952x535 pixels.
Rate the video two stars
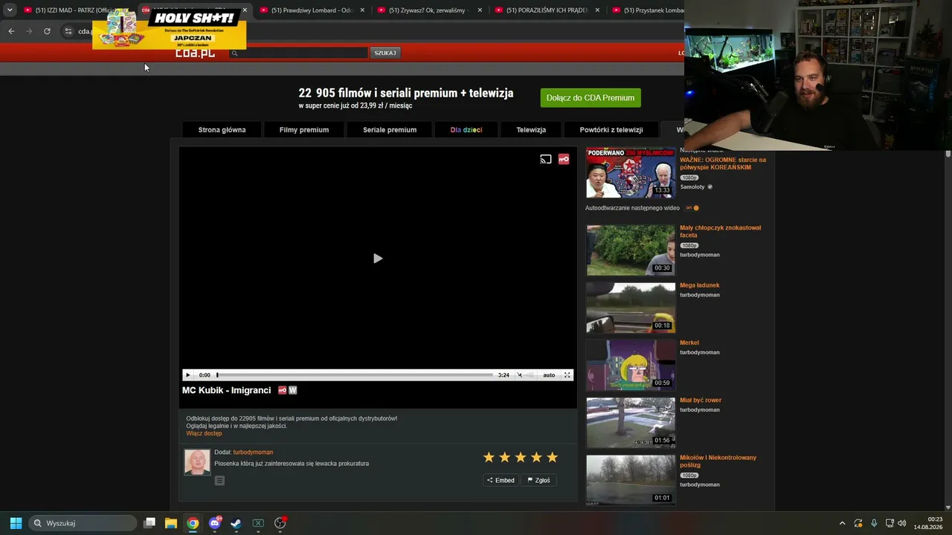coord(504,458)
